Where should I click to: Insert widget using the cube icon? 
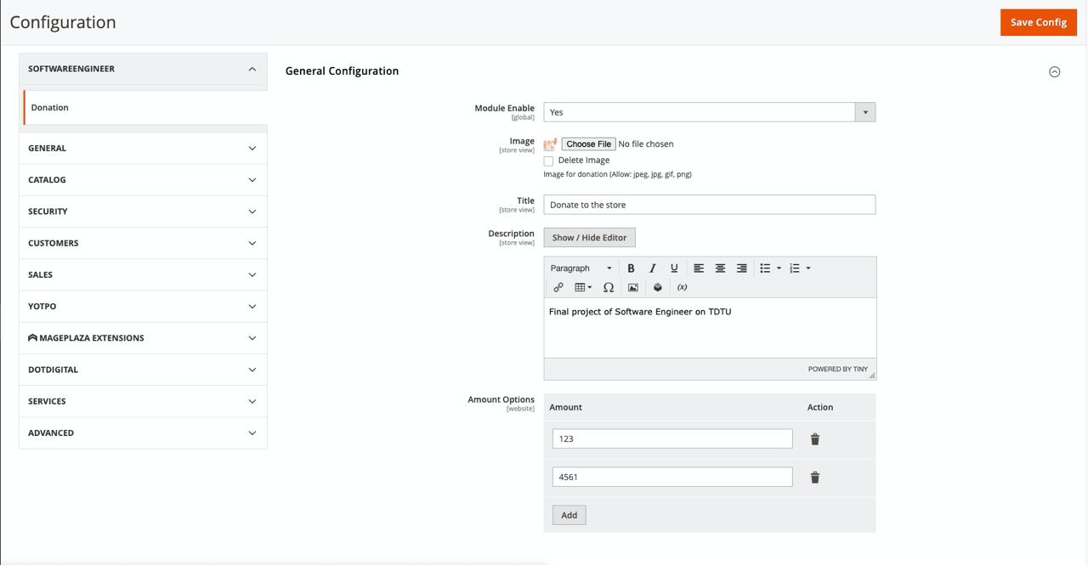click(657, 287)
